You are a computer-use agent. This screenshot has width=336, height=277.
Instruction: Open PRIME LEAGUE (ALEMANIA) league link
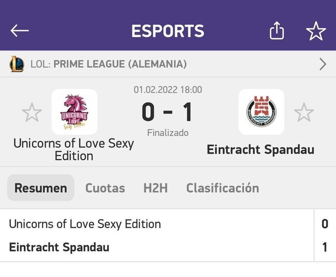pos(120,64)
